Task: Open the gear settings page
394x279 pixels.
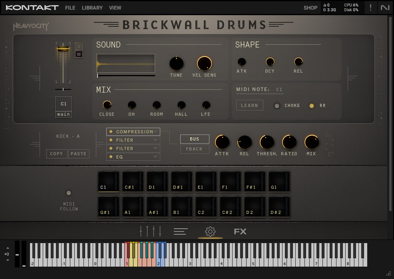Action: [210, 232]
